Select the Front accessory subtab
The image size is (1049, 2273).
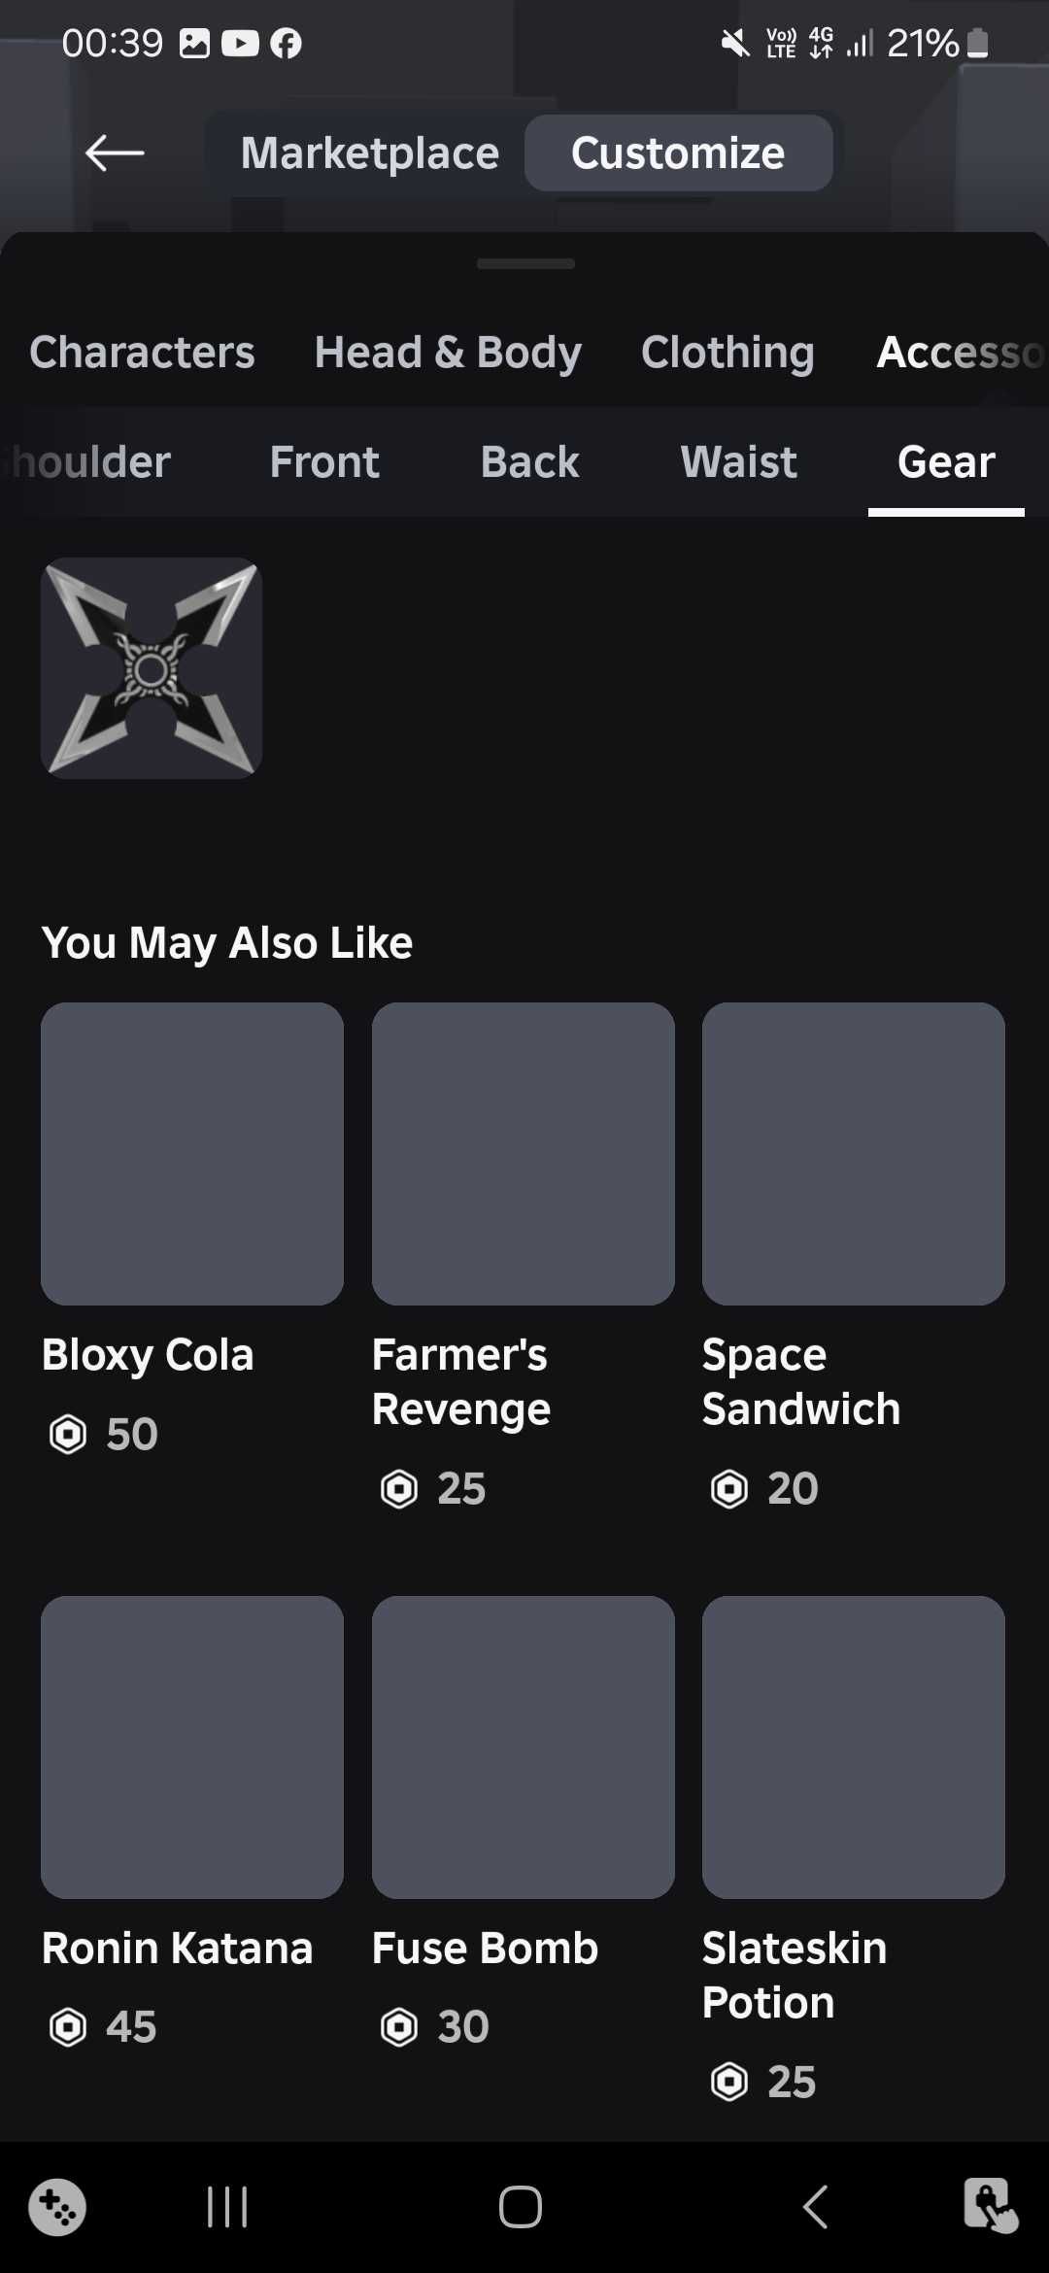(324, 461)
